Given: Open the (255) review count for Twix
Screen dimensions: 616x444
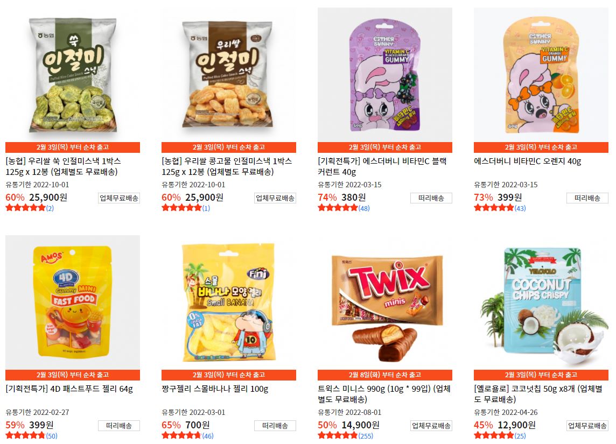Looking at the screenshot, I should (366, 436).
